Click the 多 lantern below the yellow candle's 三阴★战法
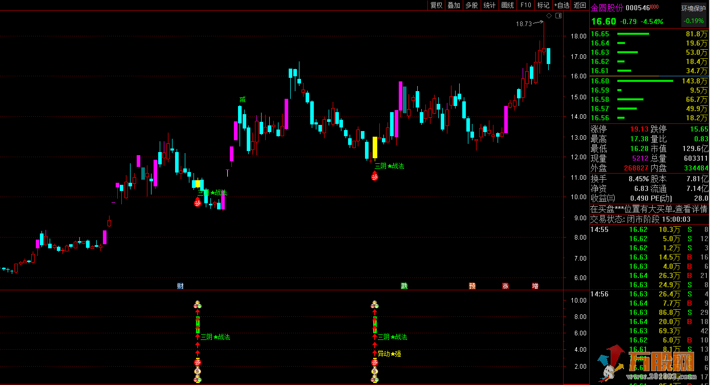Viewport: 710px width, 385px height. point(375,177)
